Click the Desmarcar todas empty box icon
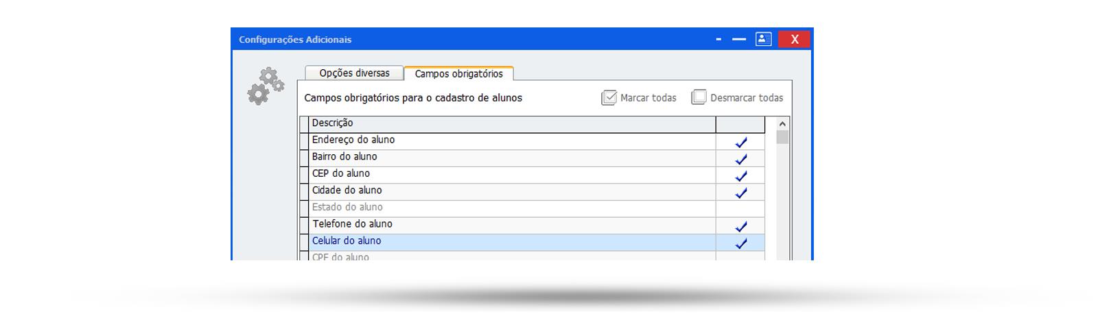The height and width of the screenshot is (322, 1098). 699,97
